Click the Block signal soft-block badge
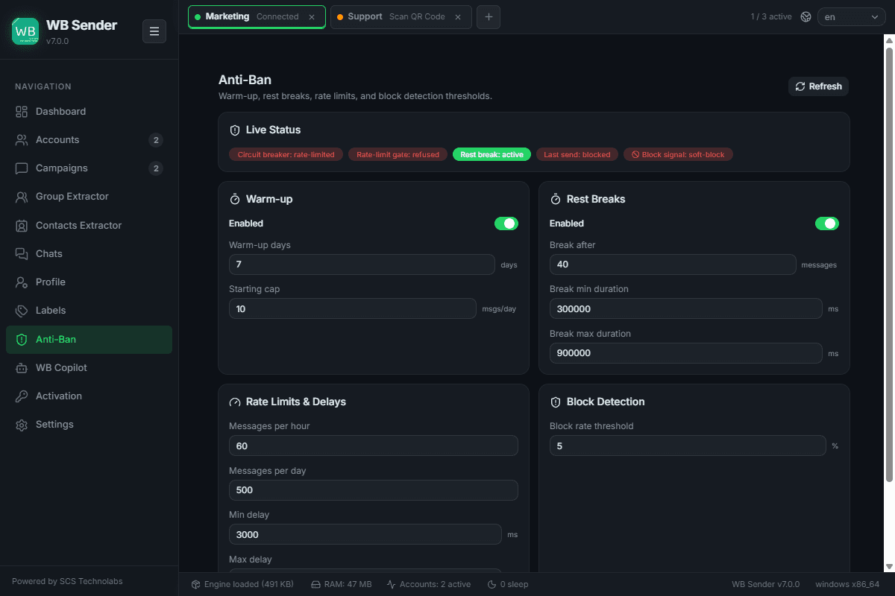This screenshot has height=596, width=895. click(679, 155)
